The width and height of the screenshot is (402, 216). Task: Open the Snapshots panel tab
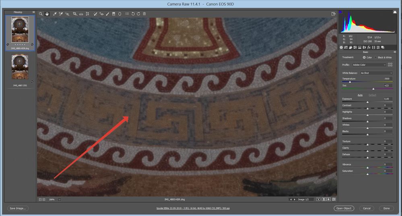383,48
